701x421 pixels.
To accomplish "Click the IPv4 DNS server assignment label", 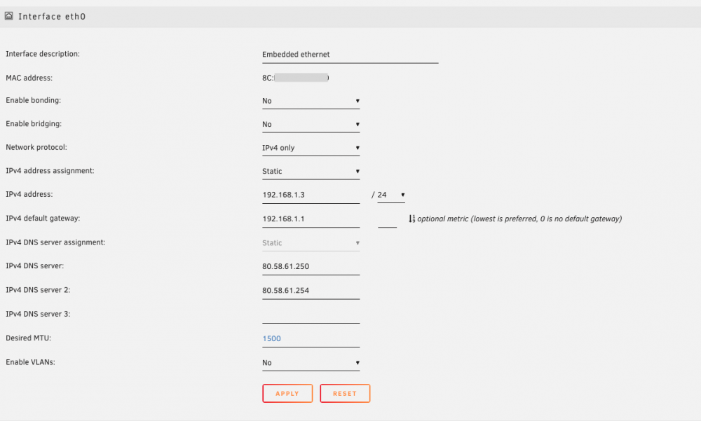I will pos(55,242).
